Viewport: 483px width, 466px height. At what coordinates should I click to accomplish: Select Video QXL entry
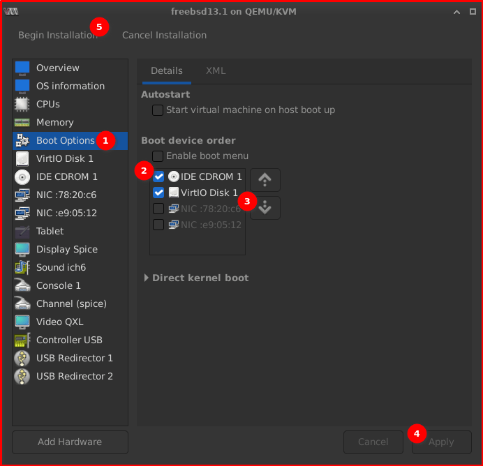pyautogui.click(x=70, y=322)
